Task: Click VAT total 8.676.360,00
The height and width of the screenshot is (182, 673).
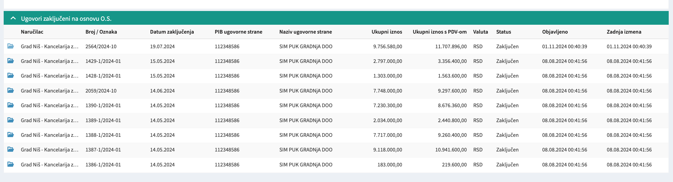Action: (x=452, y=105)
